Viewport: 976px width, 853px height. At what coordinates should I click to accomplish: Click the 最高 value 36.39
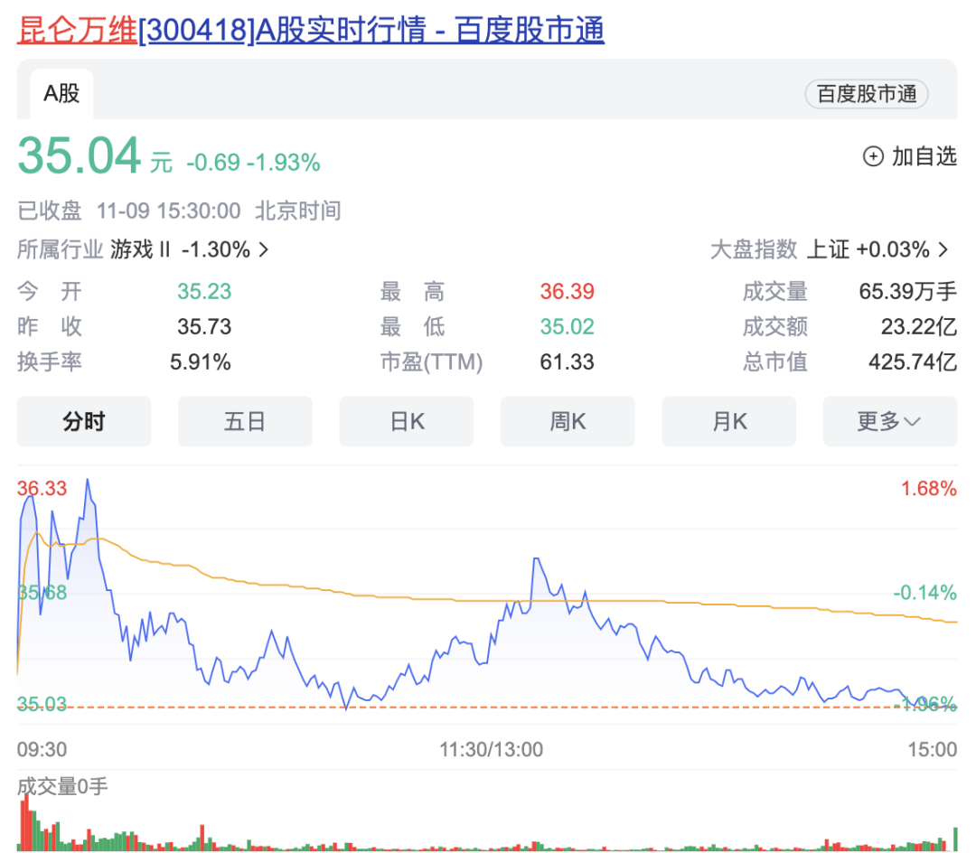point(567,291)
